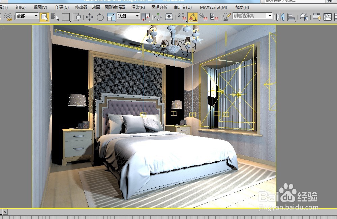Toggle the 2.5D Snaps button

click(x=182, y=17)
